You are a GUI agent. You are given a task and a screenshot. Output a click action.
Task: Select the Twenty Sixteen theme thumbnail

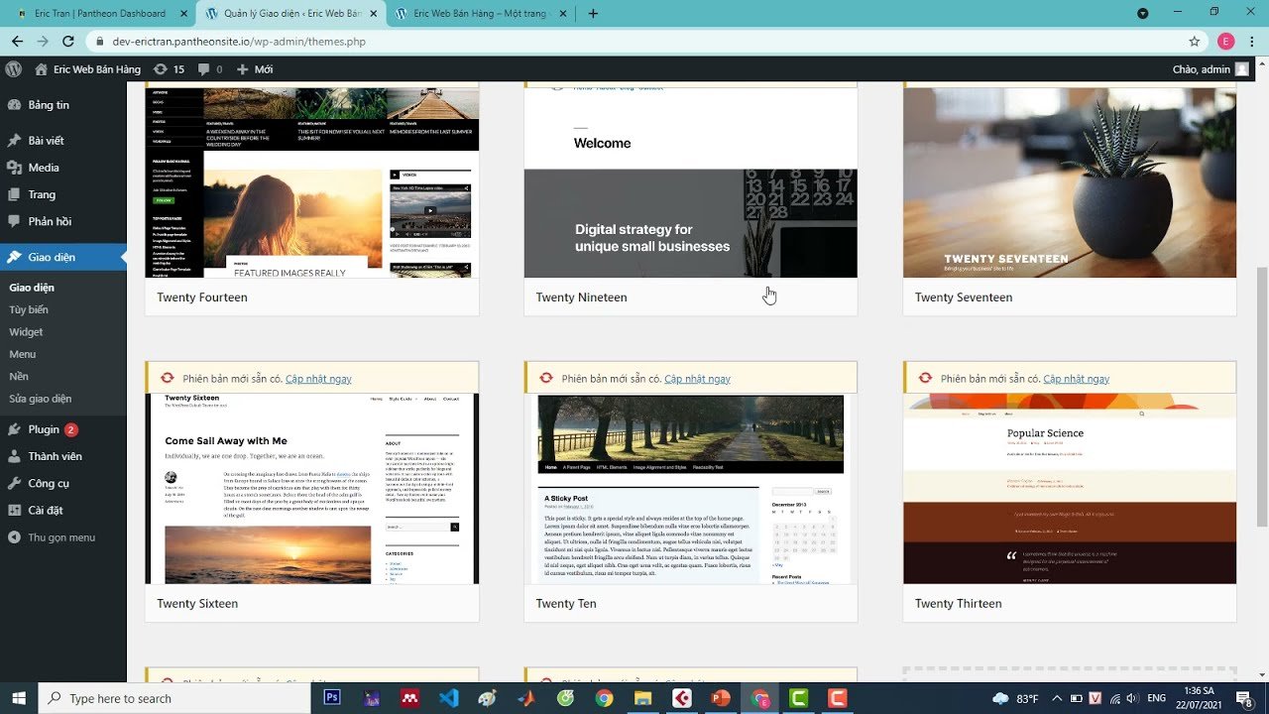click(312, 489)
